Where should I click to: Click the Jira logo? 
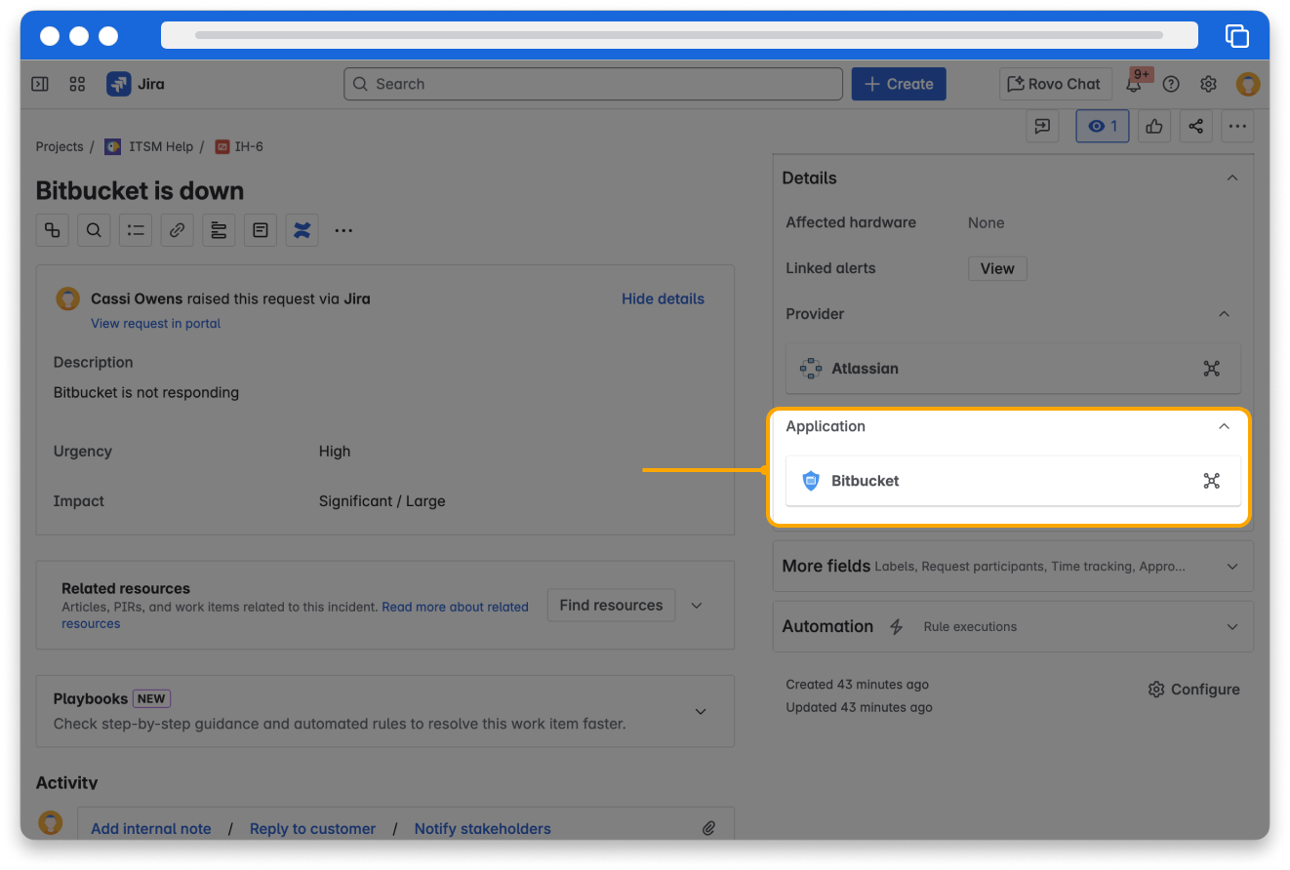[136, 84]
